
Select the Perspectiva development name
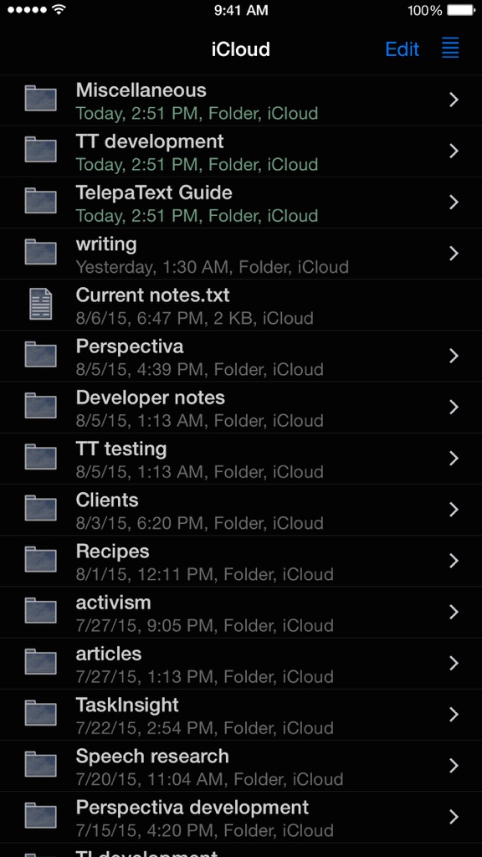coord(192,808)
